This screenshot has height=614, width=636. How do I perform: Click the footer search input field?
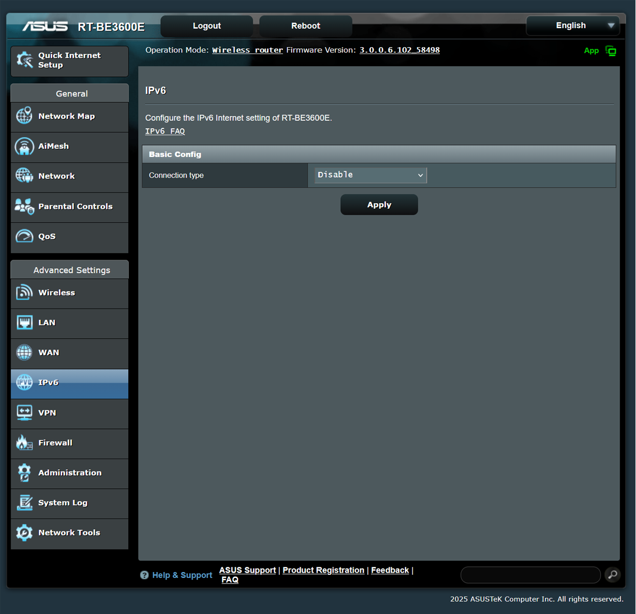[x=531, y=575]
